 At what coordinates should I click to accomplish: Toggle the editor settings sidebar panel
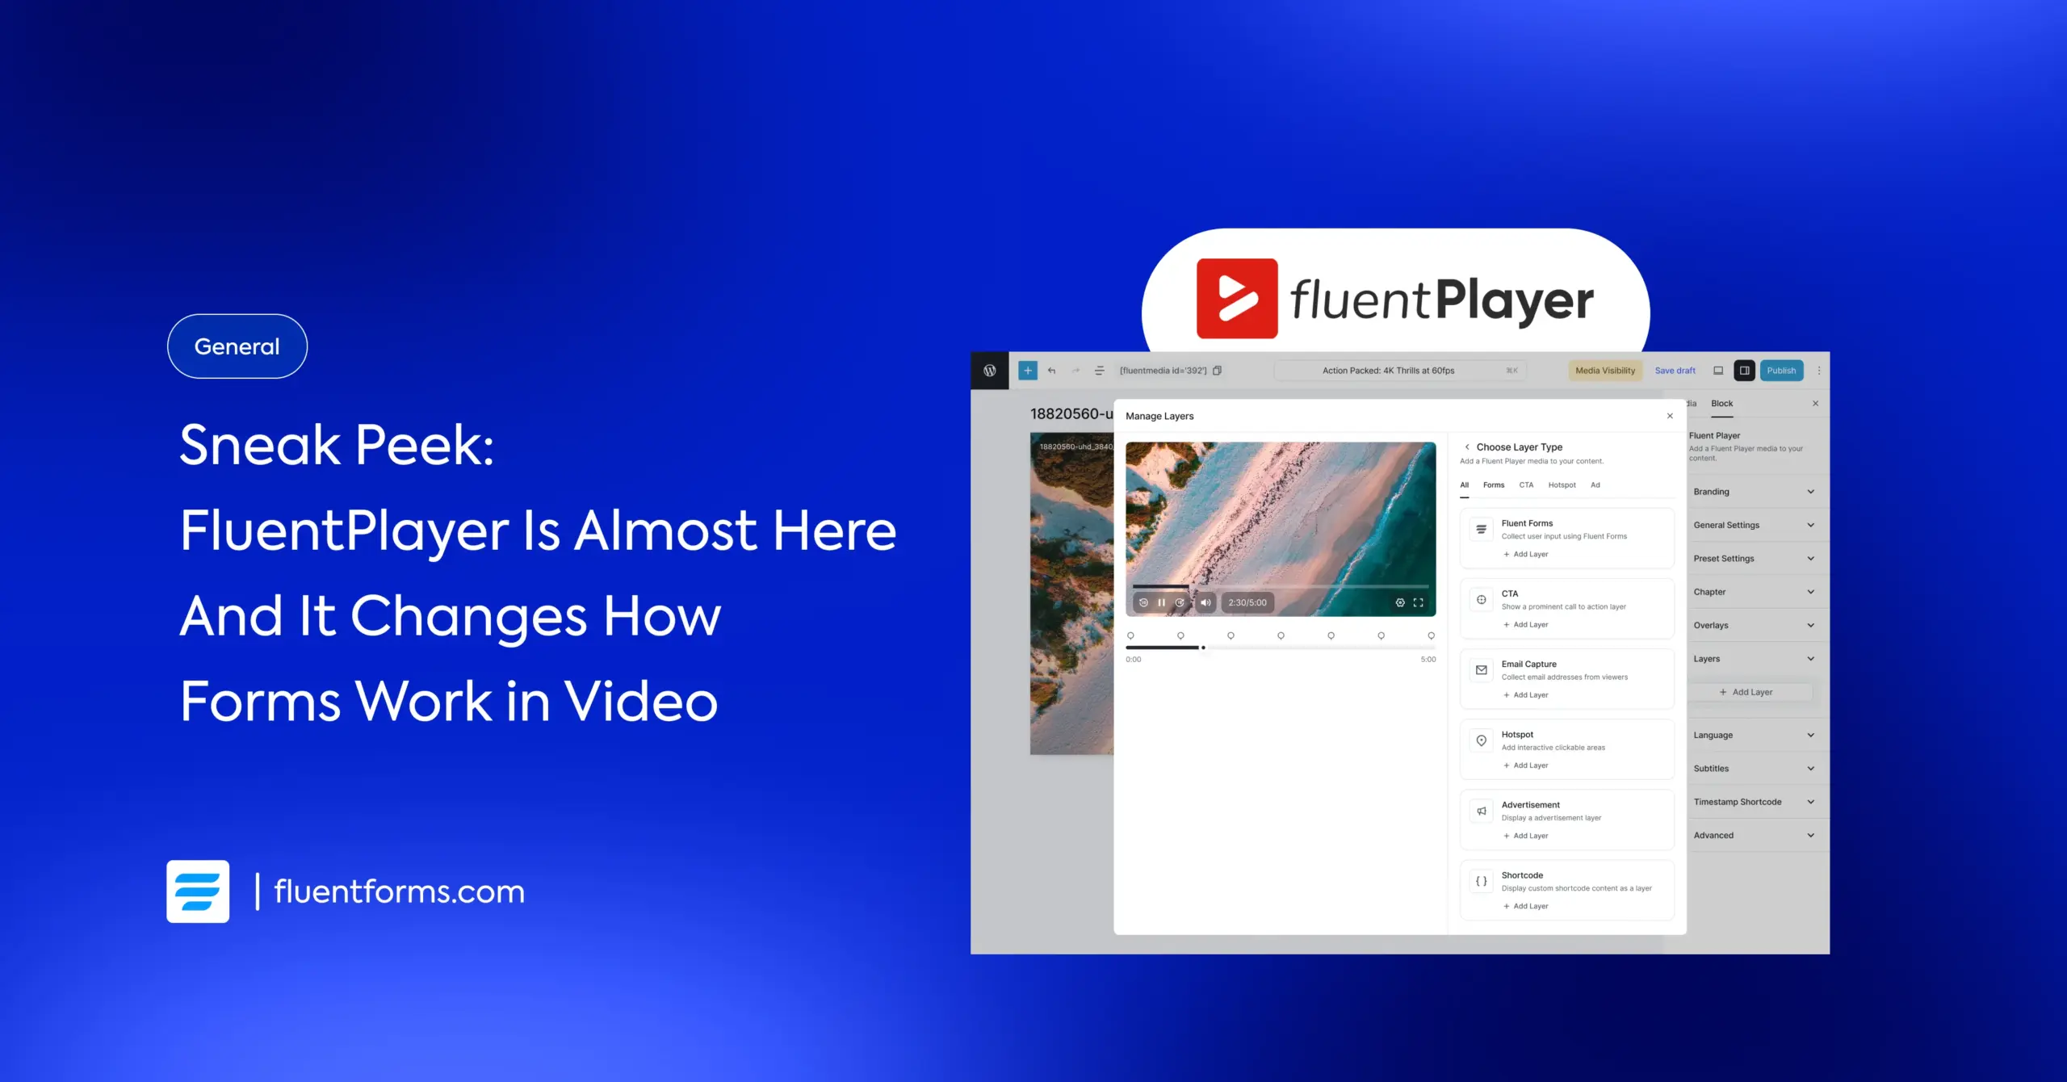tap(1745, 371)
